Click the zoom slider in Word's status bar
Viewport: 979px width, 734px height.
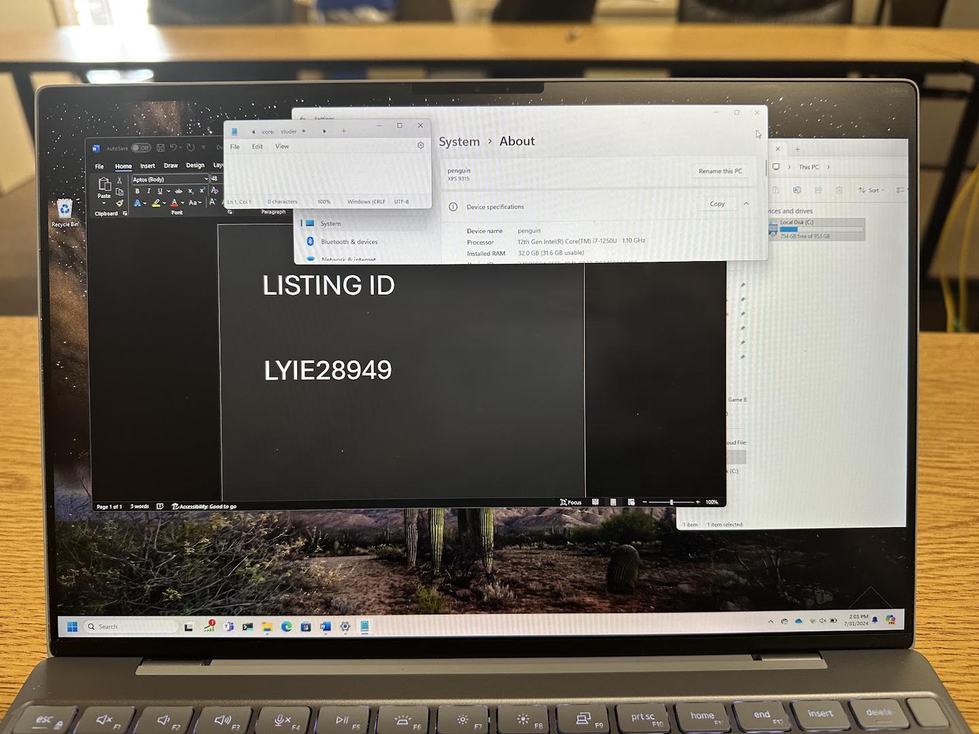coord(671,502)
